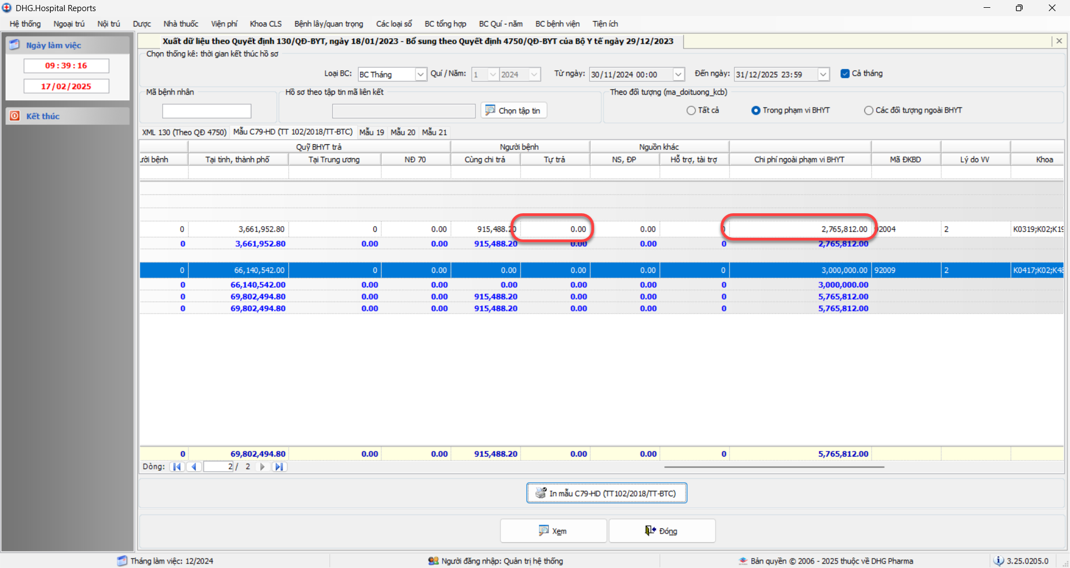Click the Mã bệnh nhân input field

(207, 111)
